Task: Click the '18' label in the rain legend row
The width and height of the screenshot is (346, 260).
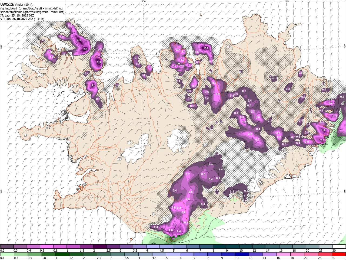Action: coord(293,258)
